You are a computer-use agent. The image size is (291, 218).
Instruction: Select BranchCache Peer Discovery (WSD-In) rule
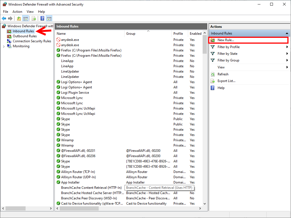coord(129,198)
